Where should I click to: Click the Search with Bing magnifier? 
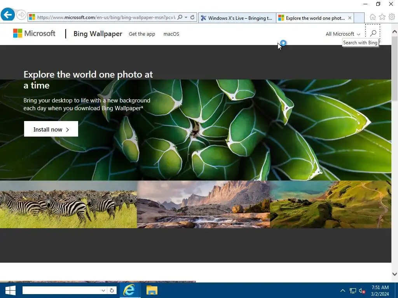coord(373,33)
